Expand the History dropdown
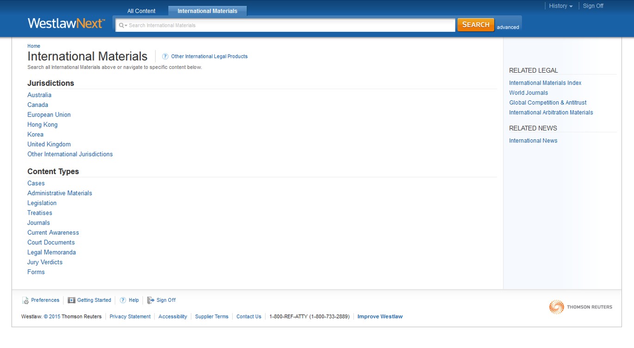Image resolution: width=634 pixels, height=348 pixels. [561, 6]
